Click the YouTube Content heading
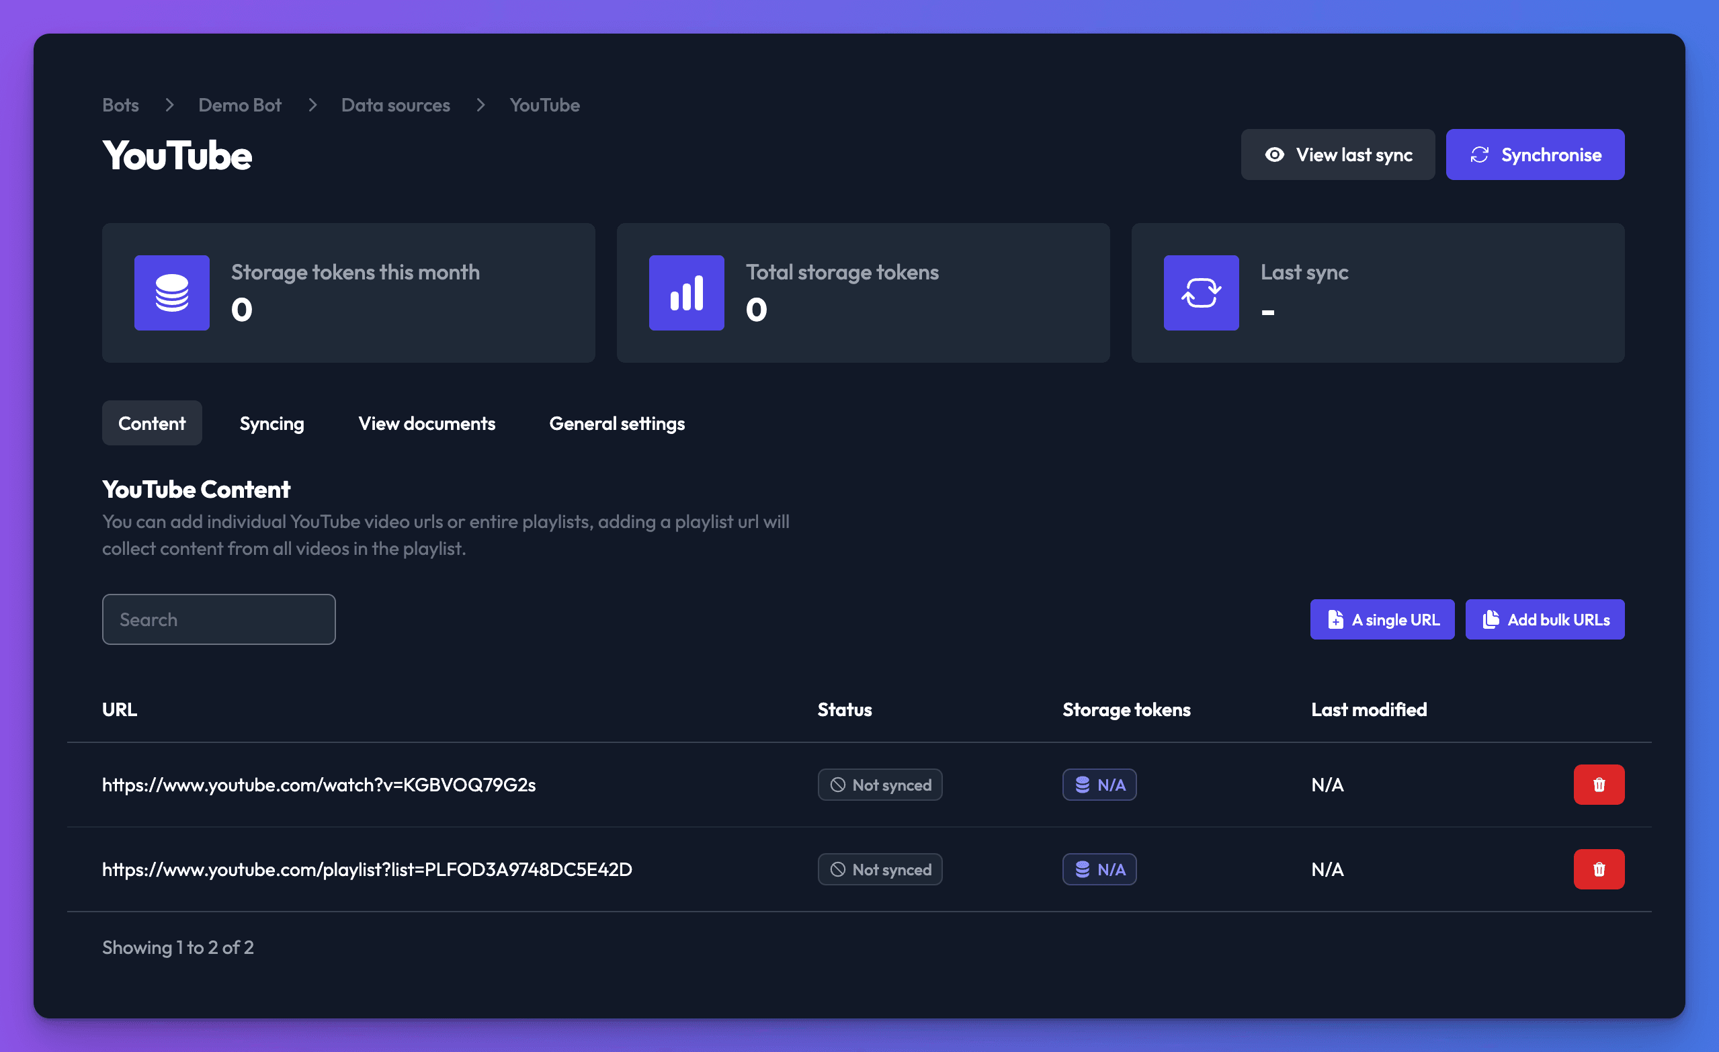This screenshot has width=1719, height=1052. tap(196, 490)
